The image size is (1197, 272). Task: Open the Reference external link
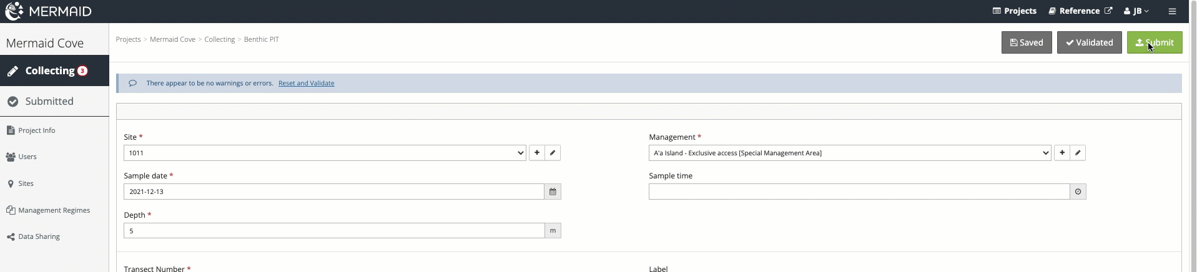pyautogui.click(x=1080, y=11)
